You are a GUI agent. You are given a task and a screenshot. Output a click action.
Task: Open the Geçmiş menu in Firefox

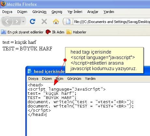point(57,12)
